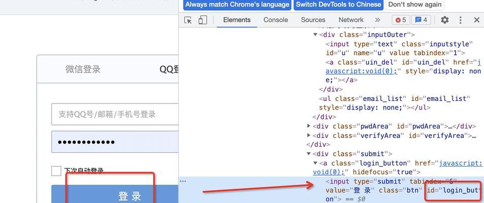484x203 pixels.
Task: Switch to the Console tab
Action: 276,20
